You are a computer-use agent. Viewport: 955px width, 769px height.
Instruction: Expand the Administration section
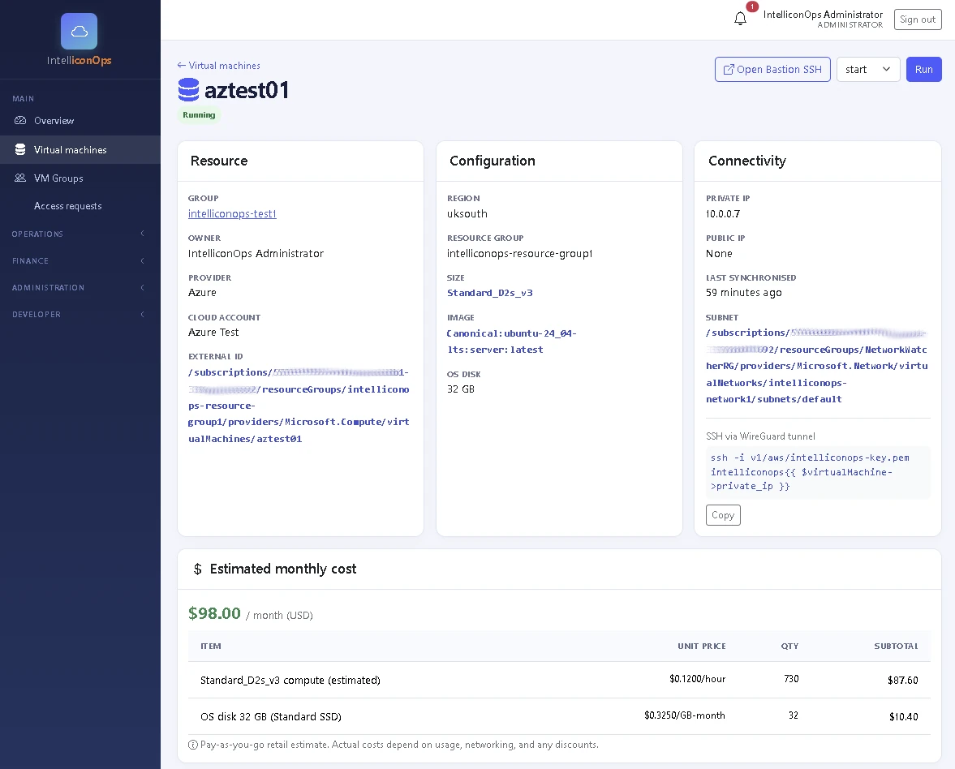(80, 287)
